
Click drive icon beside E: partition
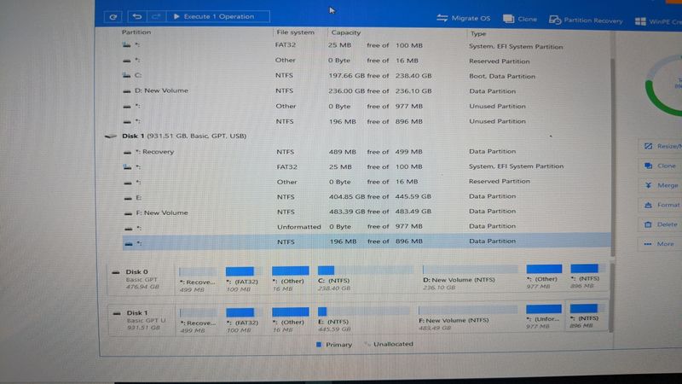128,198
